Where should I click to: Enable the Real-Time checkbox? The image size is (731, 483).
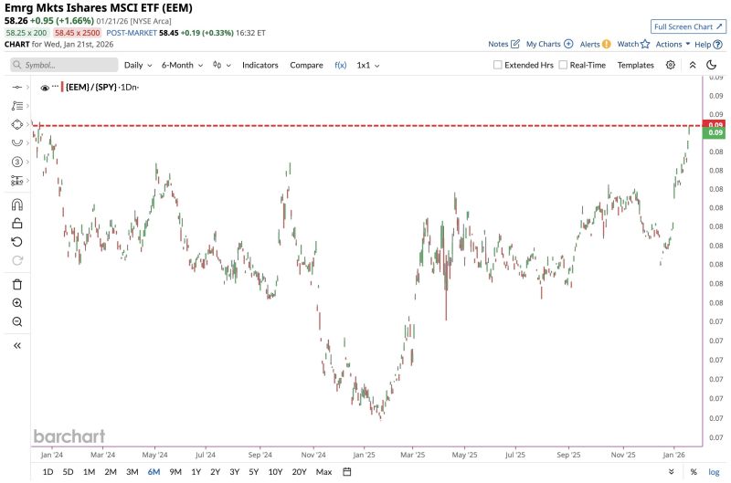click(x=563, y=65)
